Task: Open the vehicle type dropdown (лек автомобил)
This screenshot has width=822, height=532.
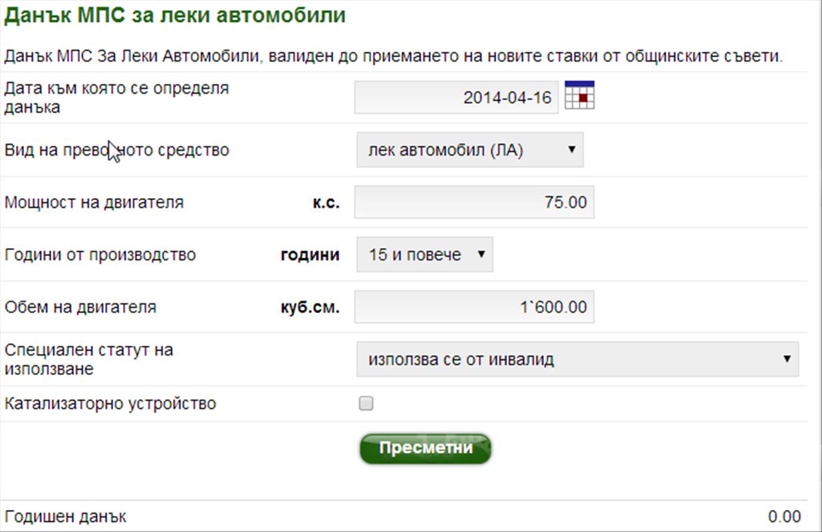Action: (x=470, y=150)
